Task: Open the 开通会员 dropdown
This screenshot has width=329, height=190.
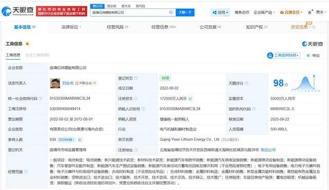Action: pos(291,12)
